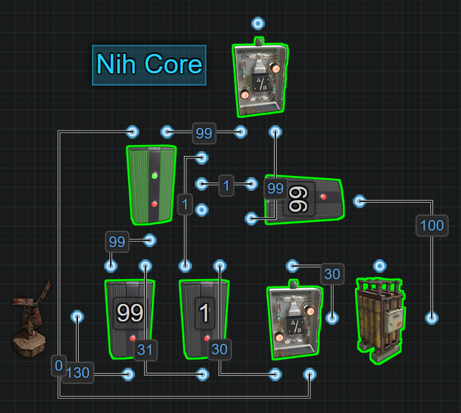Click port at right end of top 99 wire
461x413 pixels.
click(241, 131)
